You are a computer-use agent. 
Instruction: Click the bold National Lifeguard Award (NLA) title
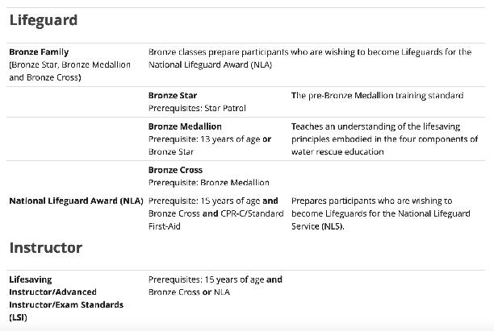[76, 201]
